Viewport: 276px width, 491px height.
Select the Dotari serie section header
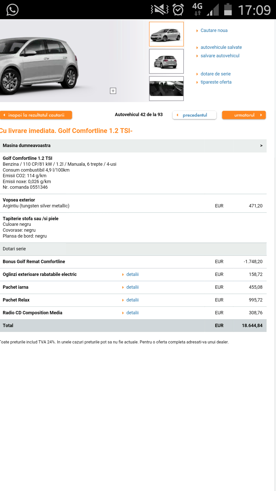click(x=133, y=249)
